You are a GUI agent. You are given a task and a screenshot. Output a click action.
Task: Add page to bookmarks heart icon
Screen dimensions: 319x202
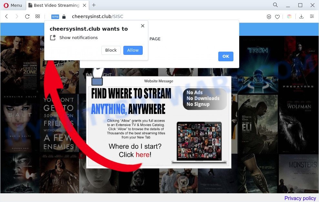(x=277, y=17)
